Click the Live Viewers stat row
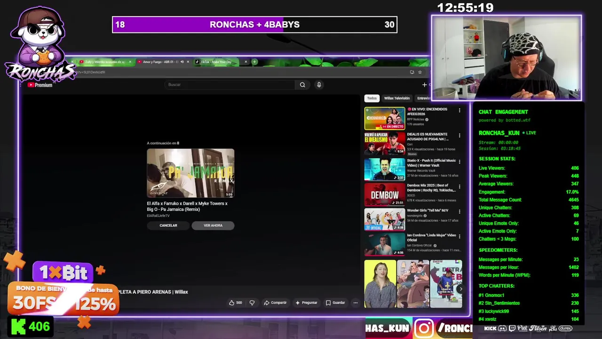 click(x=529, y=168)
